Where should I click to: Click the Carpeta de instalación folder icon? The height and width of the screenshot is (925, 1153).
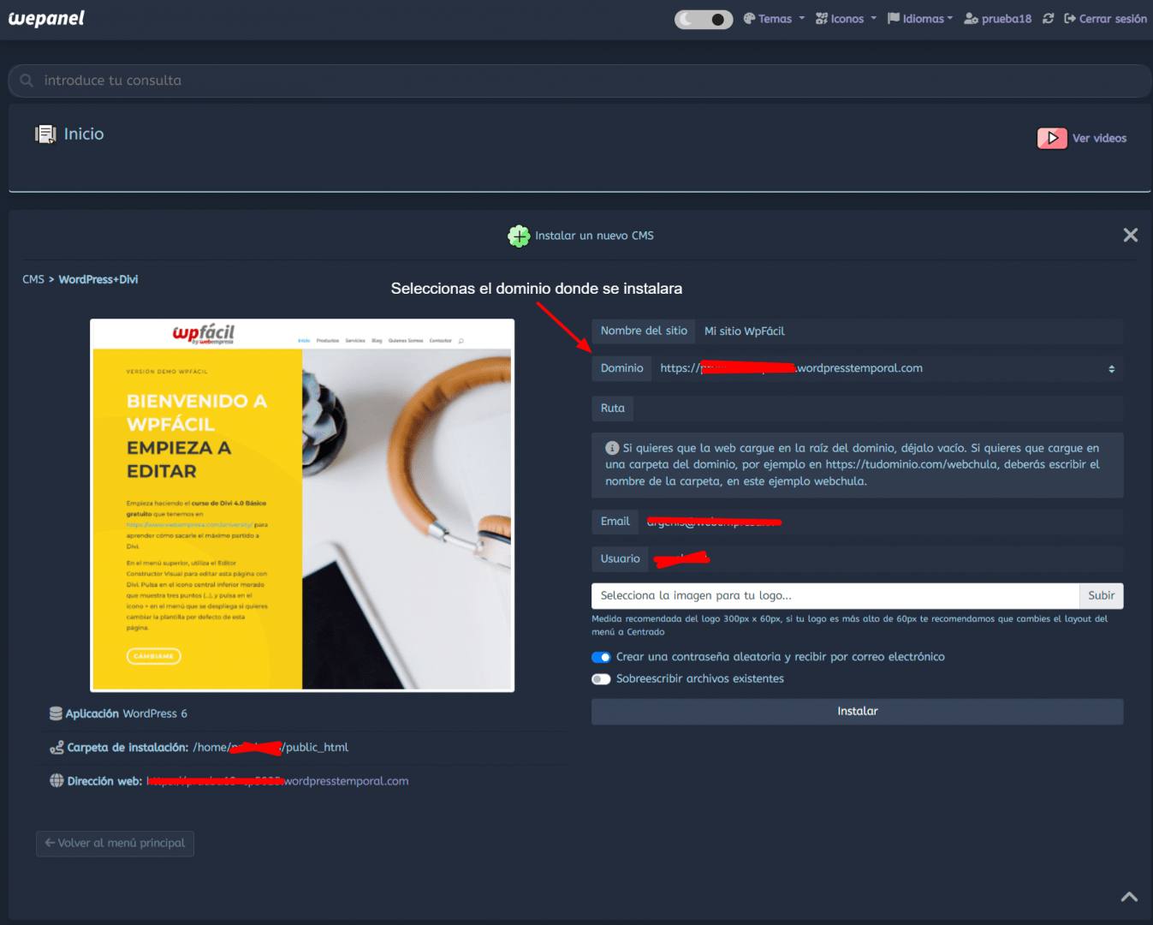click(x=56, y=748)
